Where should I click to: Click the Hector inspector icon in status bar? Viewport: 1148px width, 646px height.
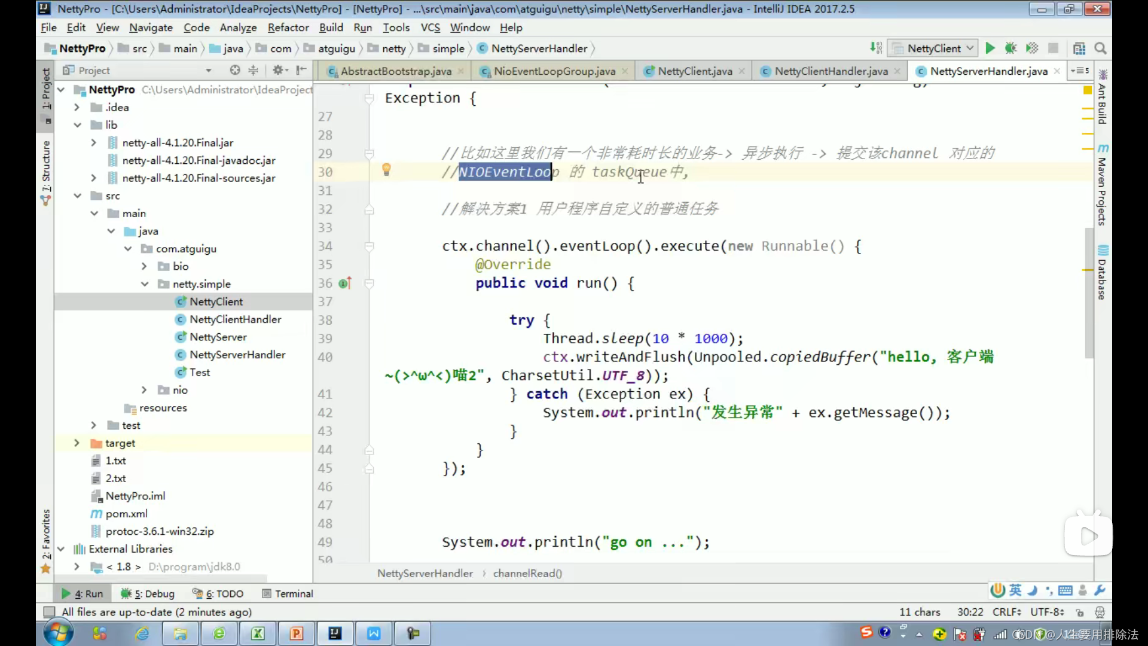1100,612
